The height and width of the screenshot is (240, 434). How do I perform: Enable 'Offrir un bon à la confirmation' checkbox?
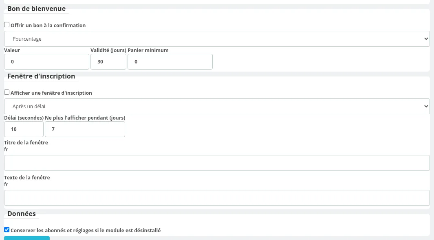(7, 25)
